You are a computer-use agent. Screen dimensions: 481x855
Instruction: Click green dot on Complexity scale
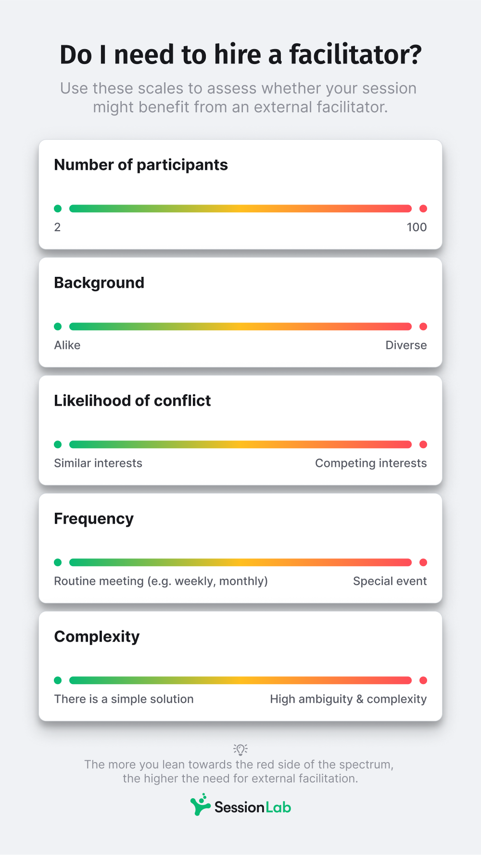58,680
